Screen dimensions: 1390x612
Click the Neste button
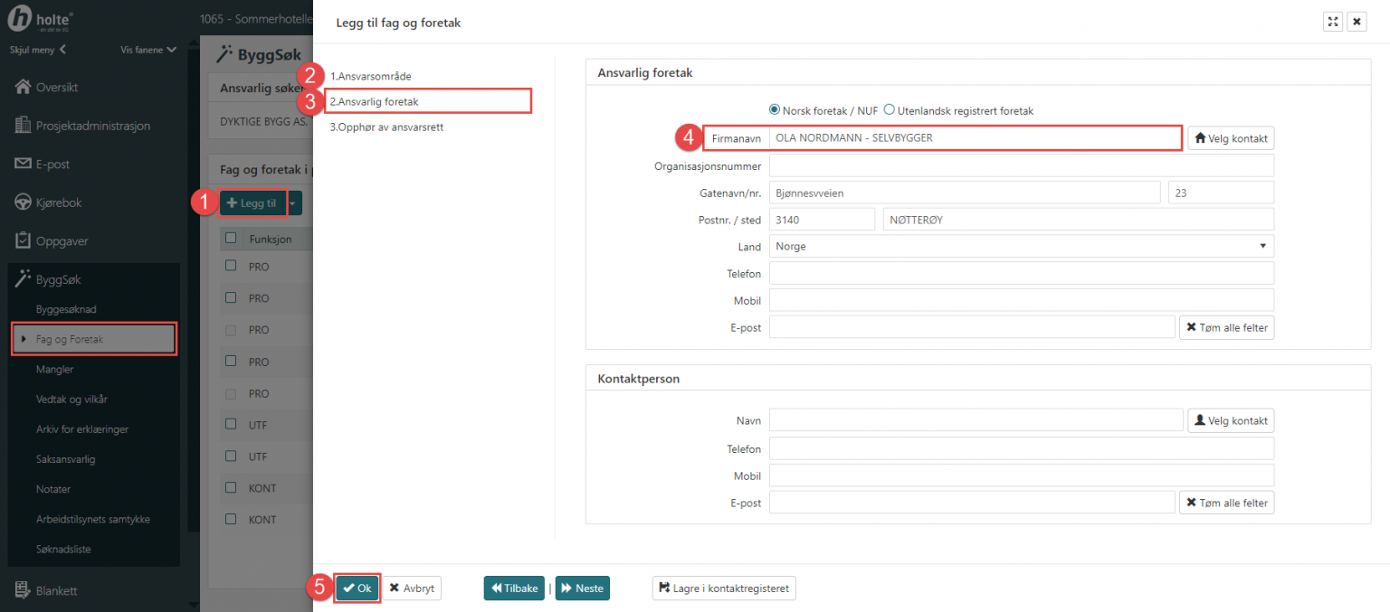(x=582, y=588)
